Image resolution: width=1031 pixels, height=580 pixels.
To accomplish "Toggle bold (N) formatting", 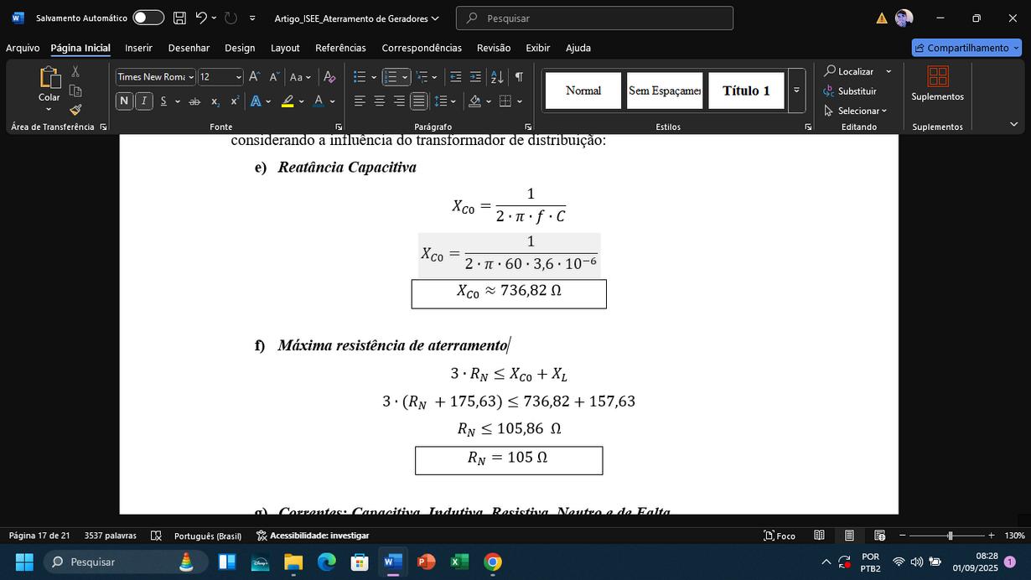I will tap(124, 101).
